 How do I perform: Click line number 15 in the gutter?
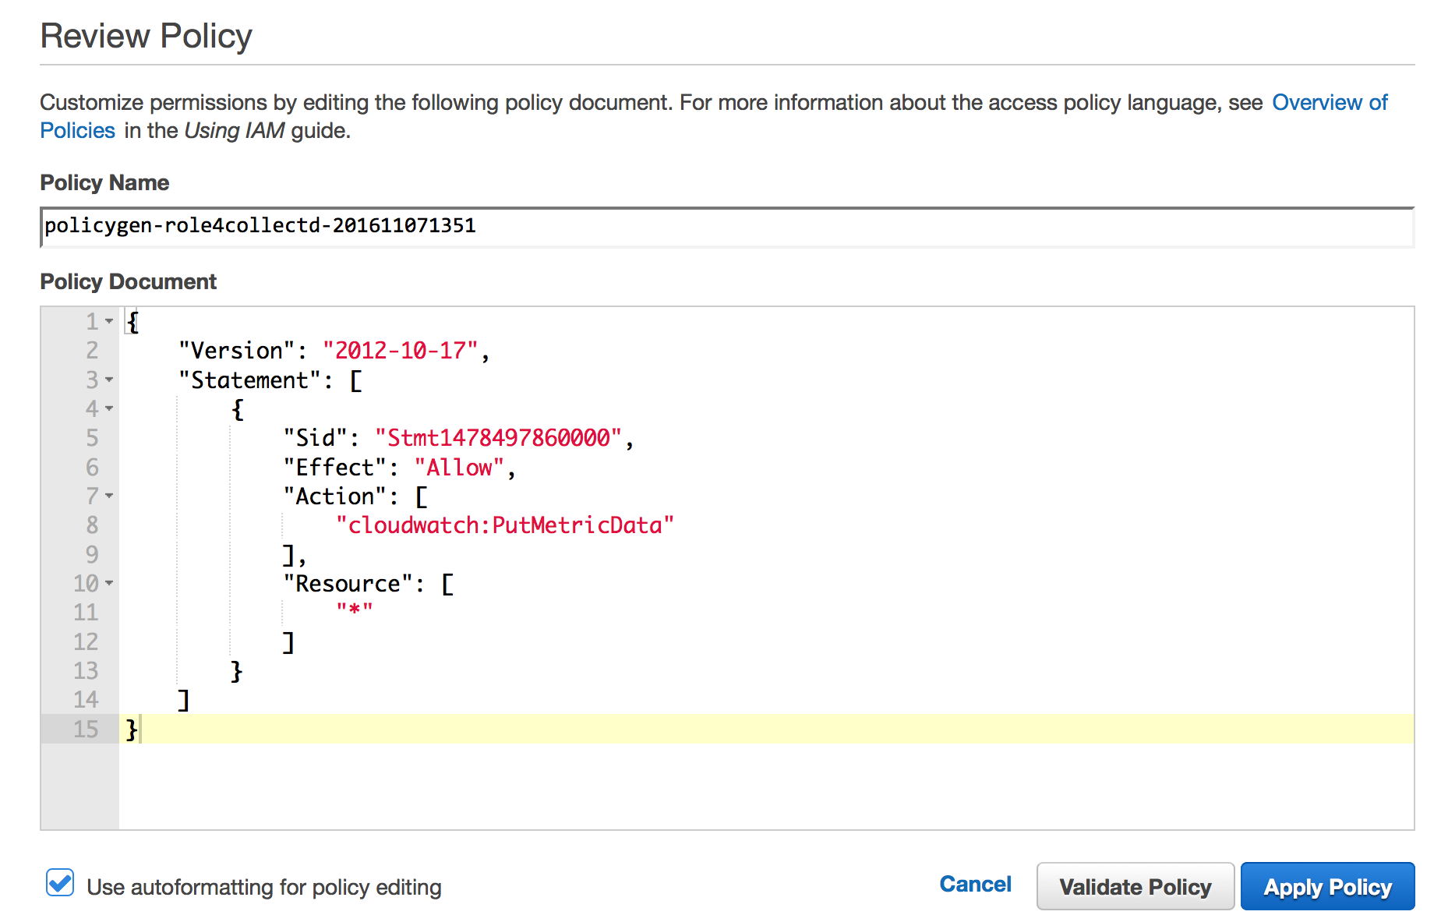[x=86, y=729]
